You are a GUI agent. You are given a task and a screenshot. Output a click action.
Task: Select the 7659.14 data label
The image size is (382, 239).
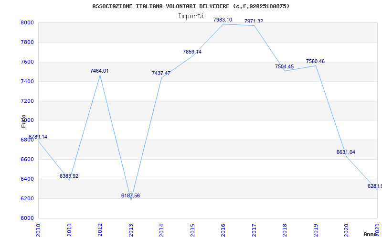[192, 52]
